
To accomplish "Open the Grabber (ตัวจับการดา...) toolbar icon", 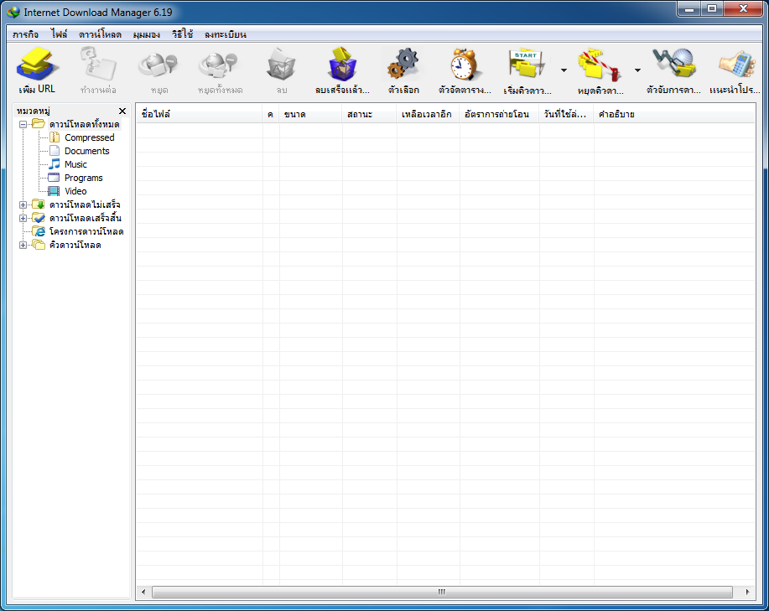I will [673, 63].
